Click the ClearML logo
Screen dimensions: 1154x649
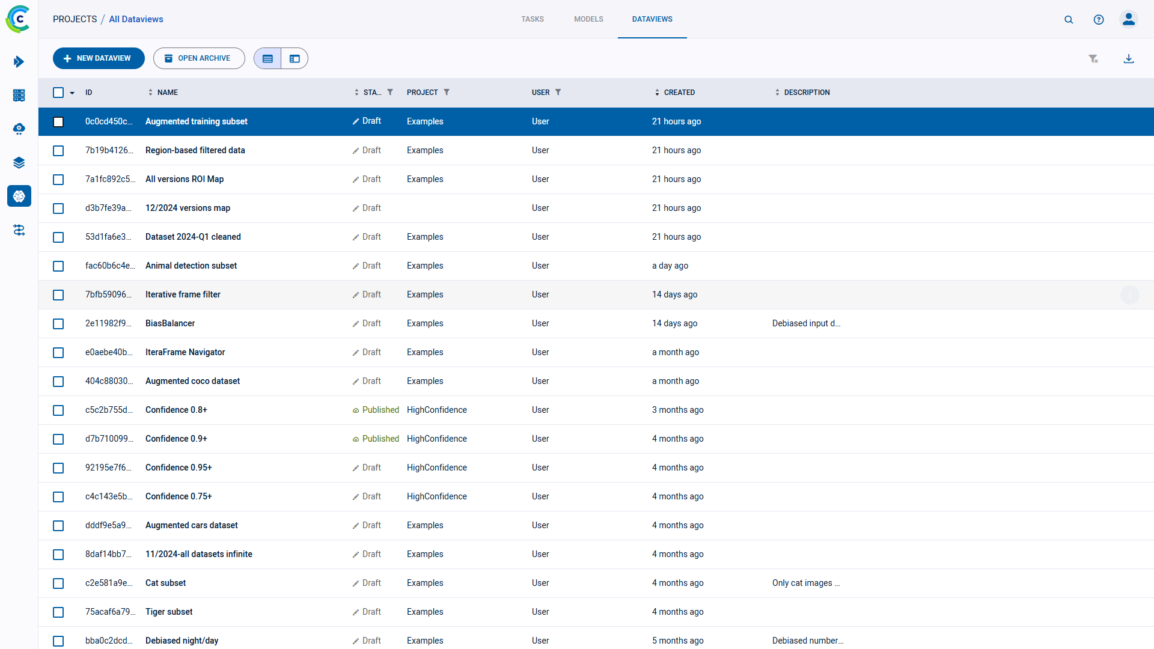pos(18,19)
